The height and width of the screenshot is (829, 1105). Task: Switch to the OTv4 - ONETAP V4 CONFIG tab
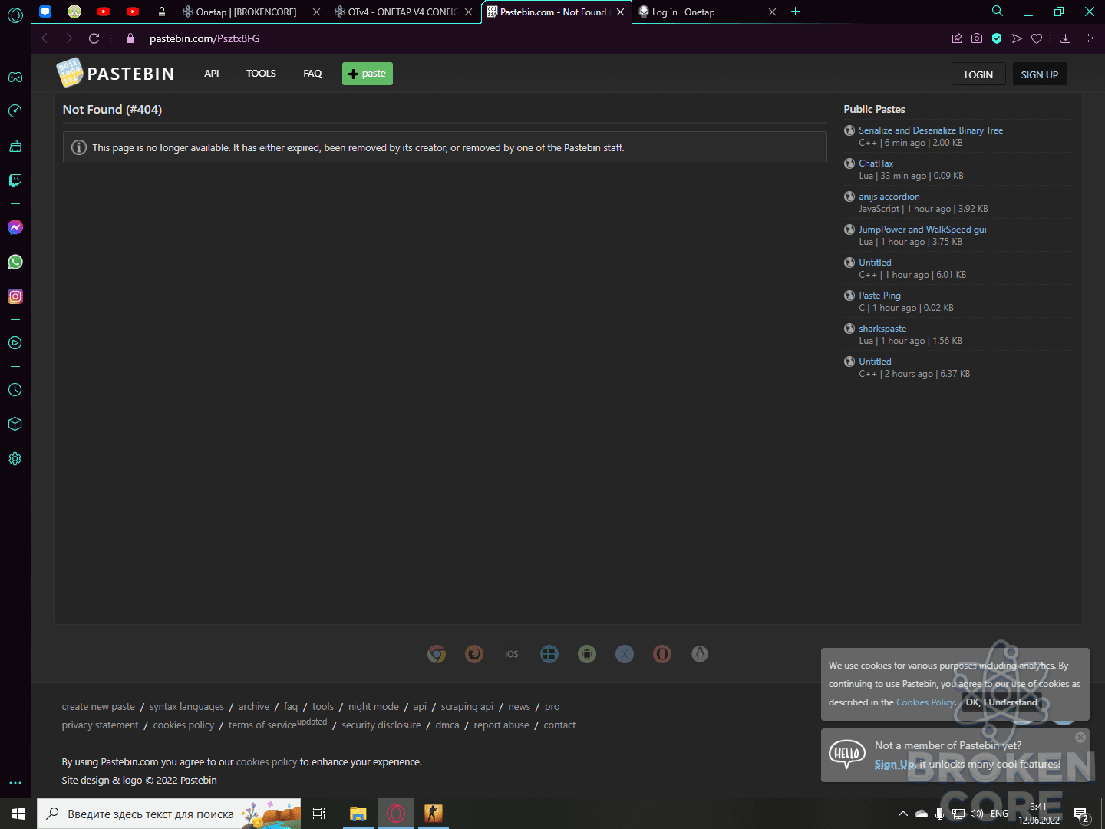(x=404, y=12)
